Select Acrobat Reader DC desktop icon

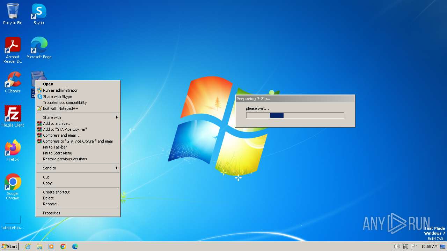point(13,50)
